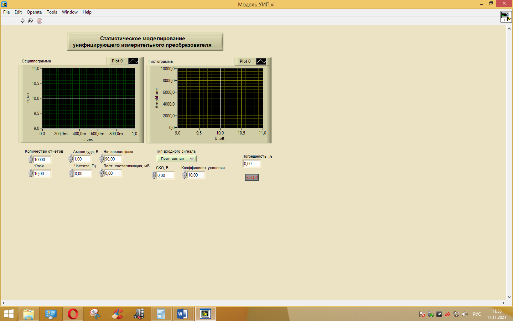The width and height of the screenshot is (513, 321).
Task: Open the VI connector pane icon
Action: click(506, 16)
